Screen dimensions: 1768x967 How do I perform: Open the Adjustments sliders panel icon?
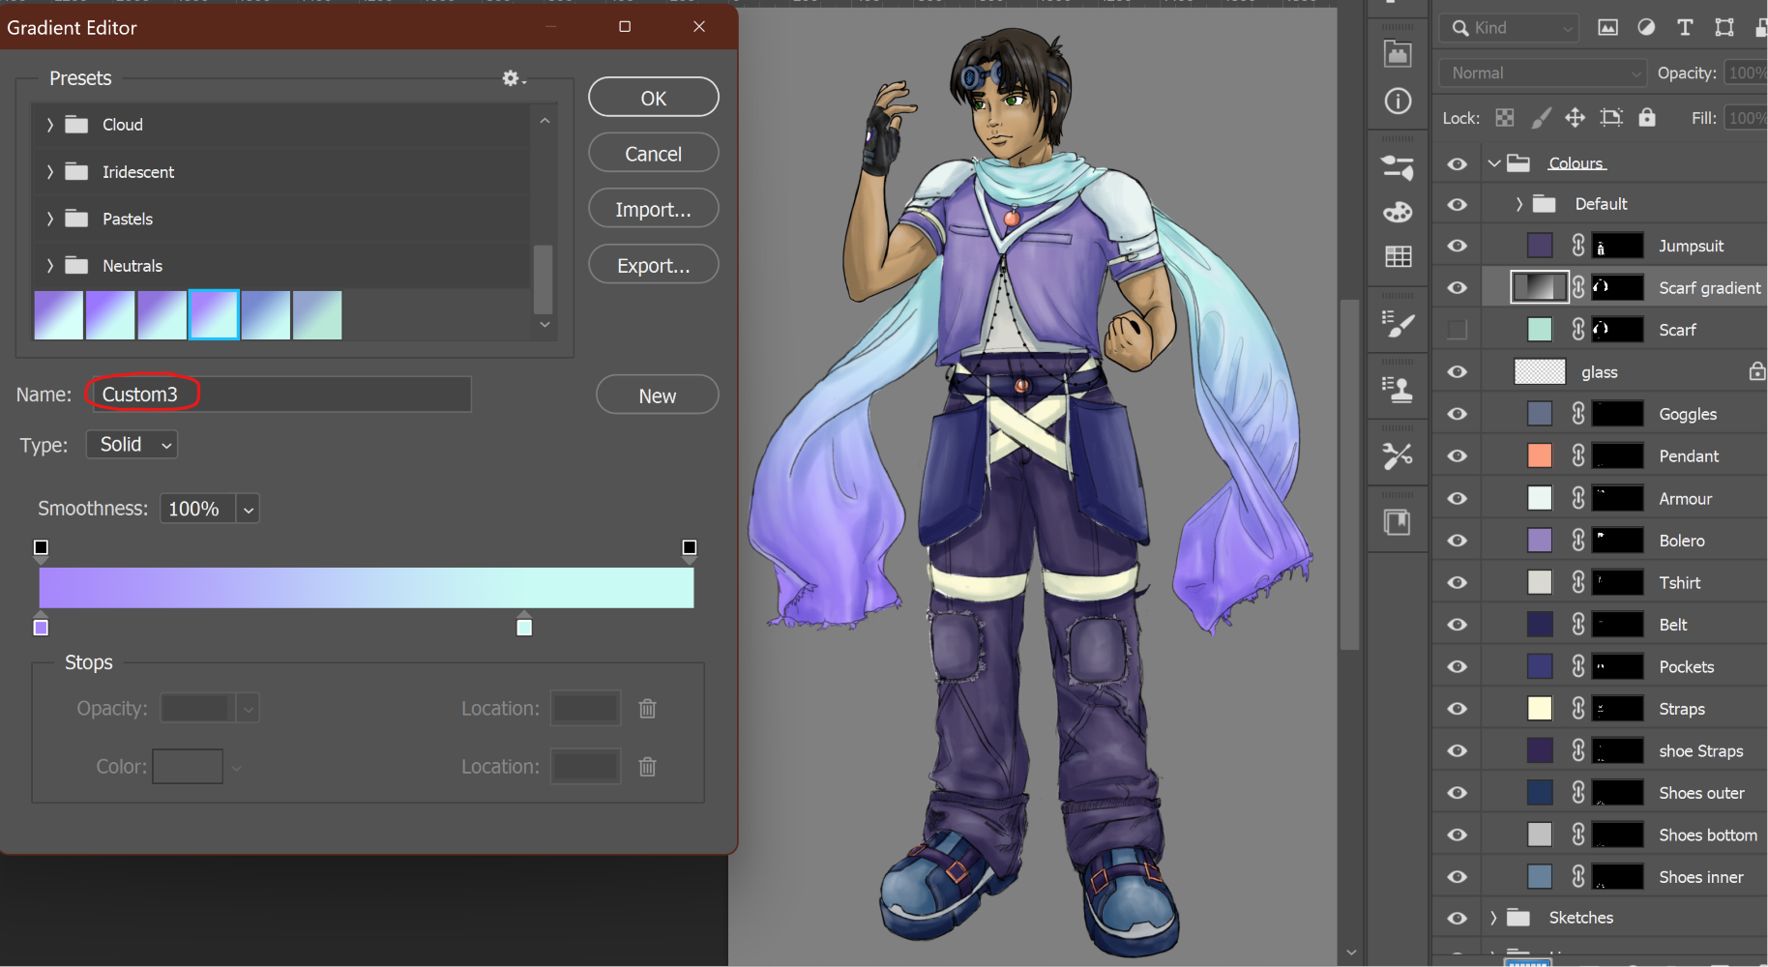pyautogui.click(x=1398, y=168)
